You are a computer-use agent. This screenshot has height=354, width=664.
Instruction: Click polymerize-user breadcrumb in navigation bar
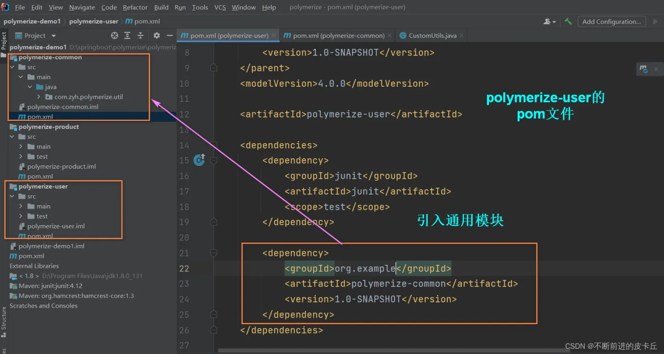tap(94, 21)
